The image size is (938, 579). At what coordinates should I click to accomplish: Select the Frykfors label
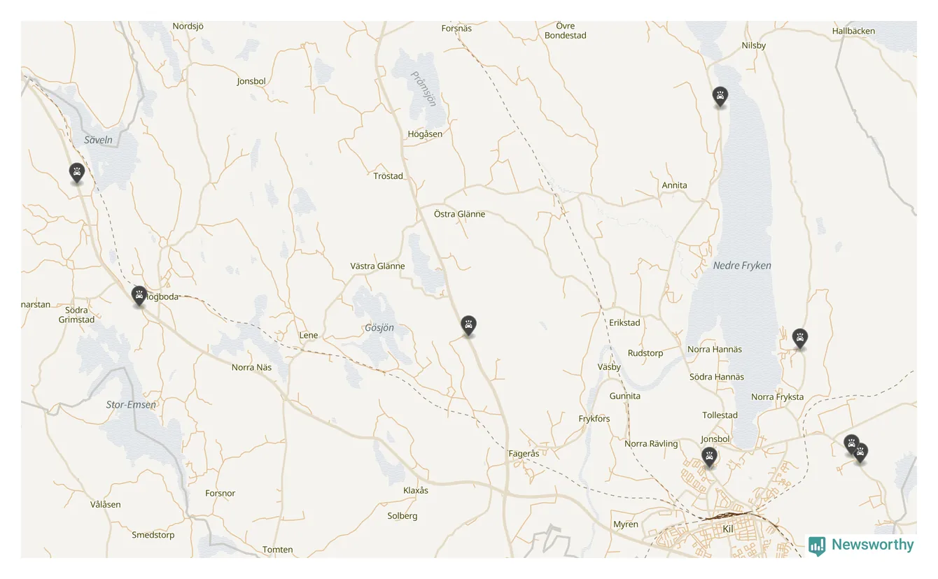(594, 419)
